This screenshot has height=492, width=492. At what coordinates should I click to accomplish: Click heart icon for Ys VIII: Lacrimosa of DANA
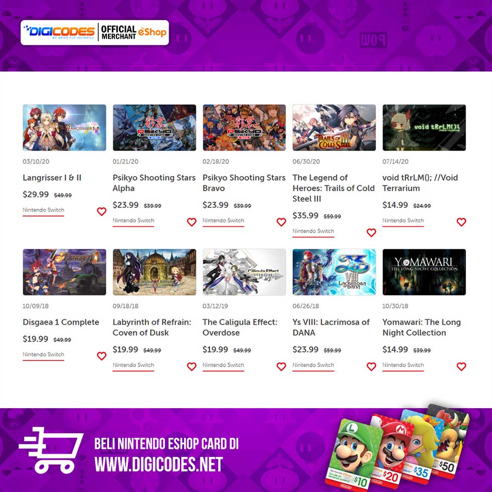point(371,366)
